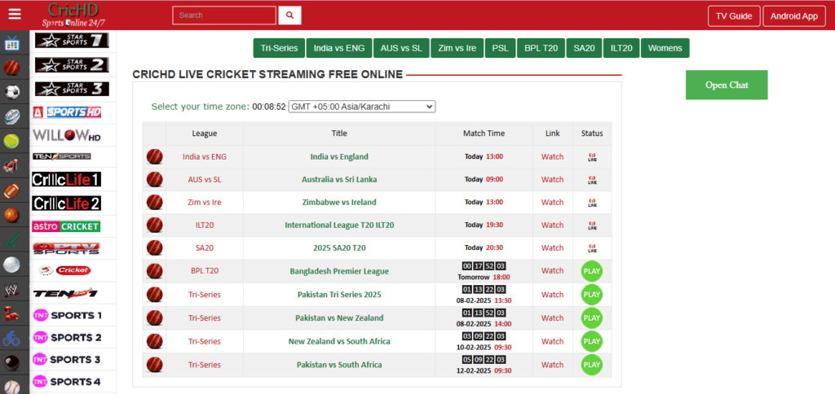Switch to the Tri-Series tab
The image size is (835, 394).
[279, 48]
